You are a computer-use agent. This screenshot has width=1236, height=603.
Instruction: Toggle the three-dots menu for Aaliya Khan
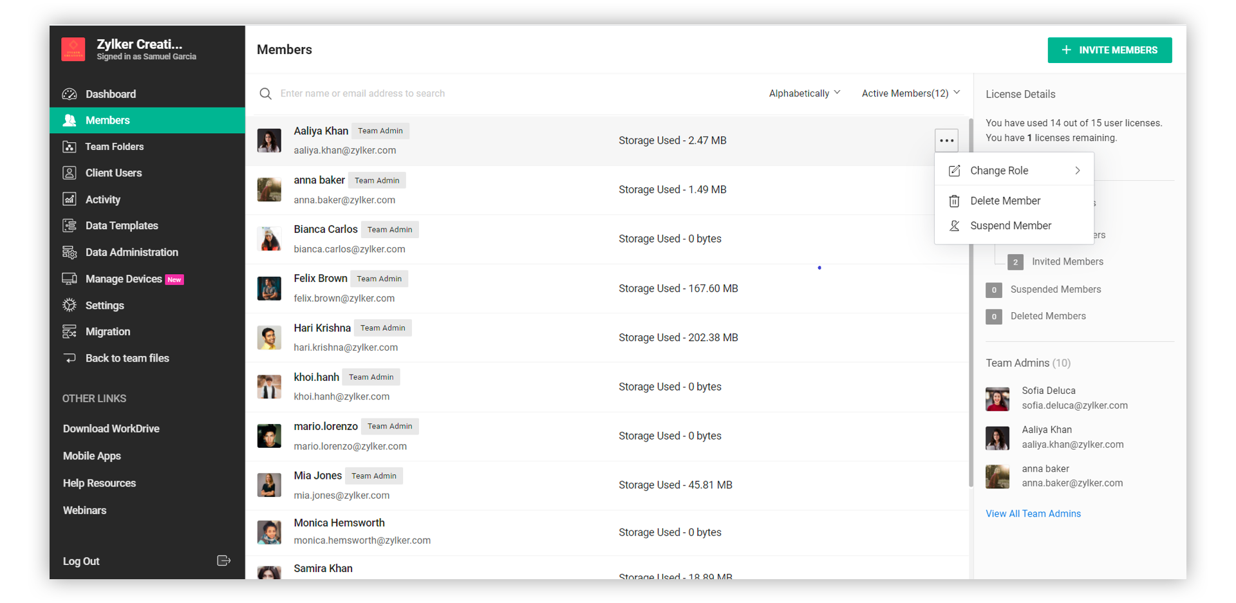946,140
